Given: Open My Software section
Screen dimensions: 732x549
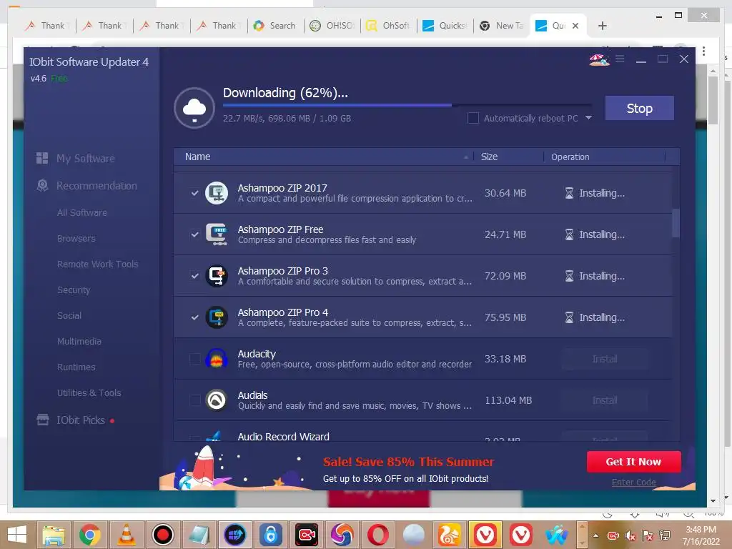Looking at the screenshot, I should pyautogui.click(x=86, y=159).
